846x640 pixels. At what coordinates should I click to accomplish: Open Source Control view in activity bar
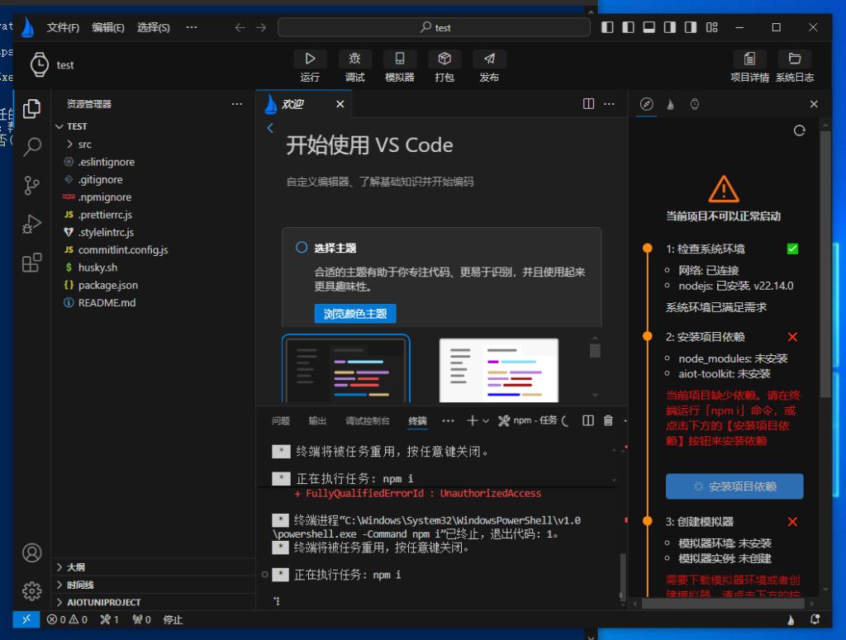[32, 186]
